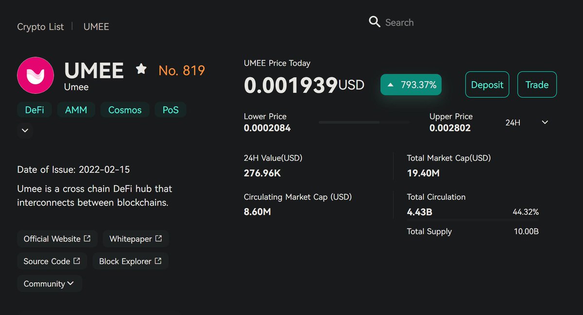Screen dimensions: 583x315
Task: Click the price 0.001939 value
Action: 291,85
